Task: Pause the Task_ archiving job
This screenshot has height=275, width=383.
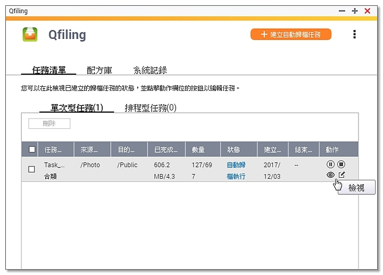Action: pos(330,164)
